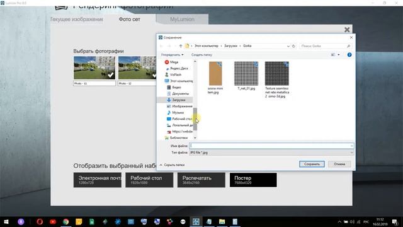
Task: Cancel the save dialog with Отмена
Action: pyautogui.click(x=339, y=164)
